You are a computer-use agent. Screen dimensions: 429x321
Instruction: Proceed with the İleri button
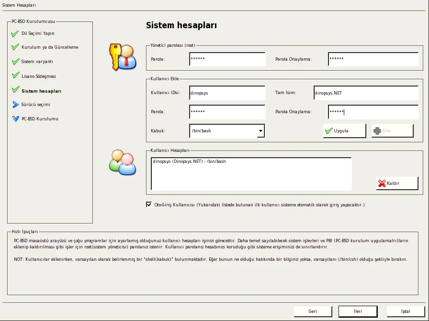pos(358,311)
